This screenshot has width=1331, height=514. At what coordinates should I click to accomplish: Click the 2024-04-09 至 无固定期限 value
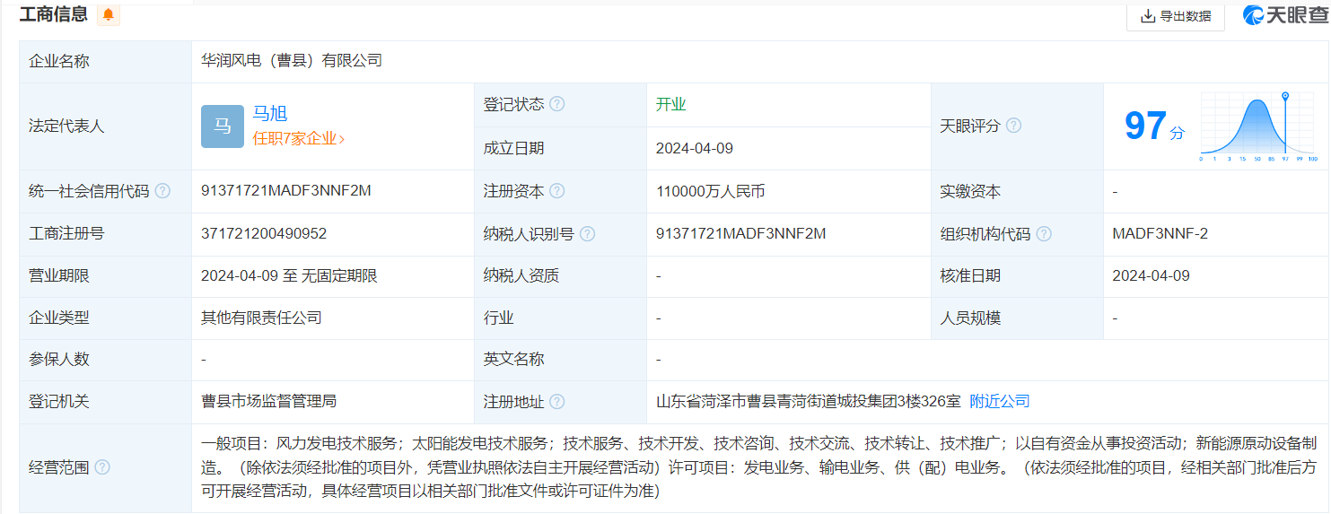tap(289, 275)
